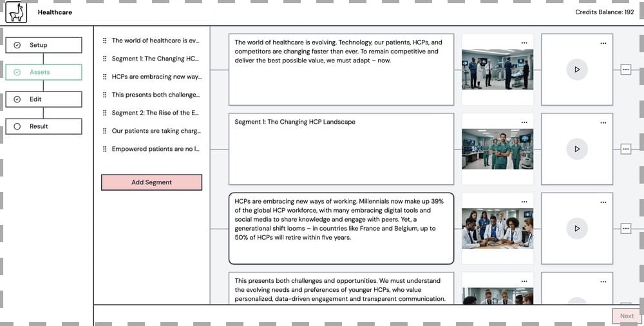Select 'The world of healthcare is ev...' segment
The height and width of the screenshot is (326, 644).
tap(155, 41)
